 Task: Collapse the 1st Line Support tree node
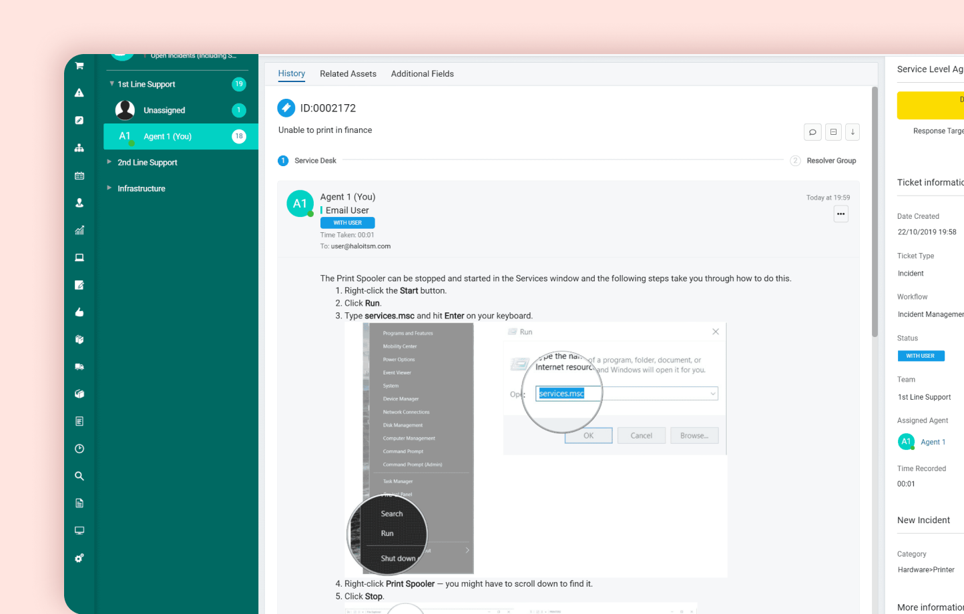(111, 84)
